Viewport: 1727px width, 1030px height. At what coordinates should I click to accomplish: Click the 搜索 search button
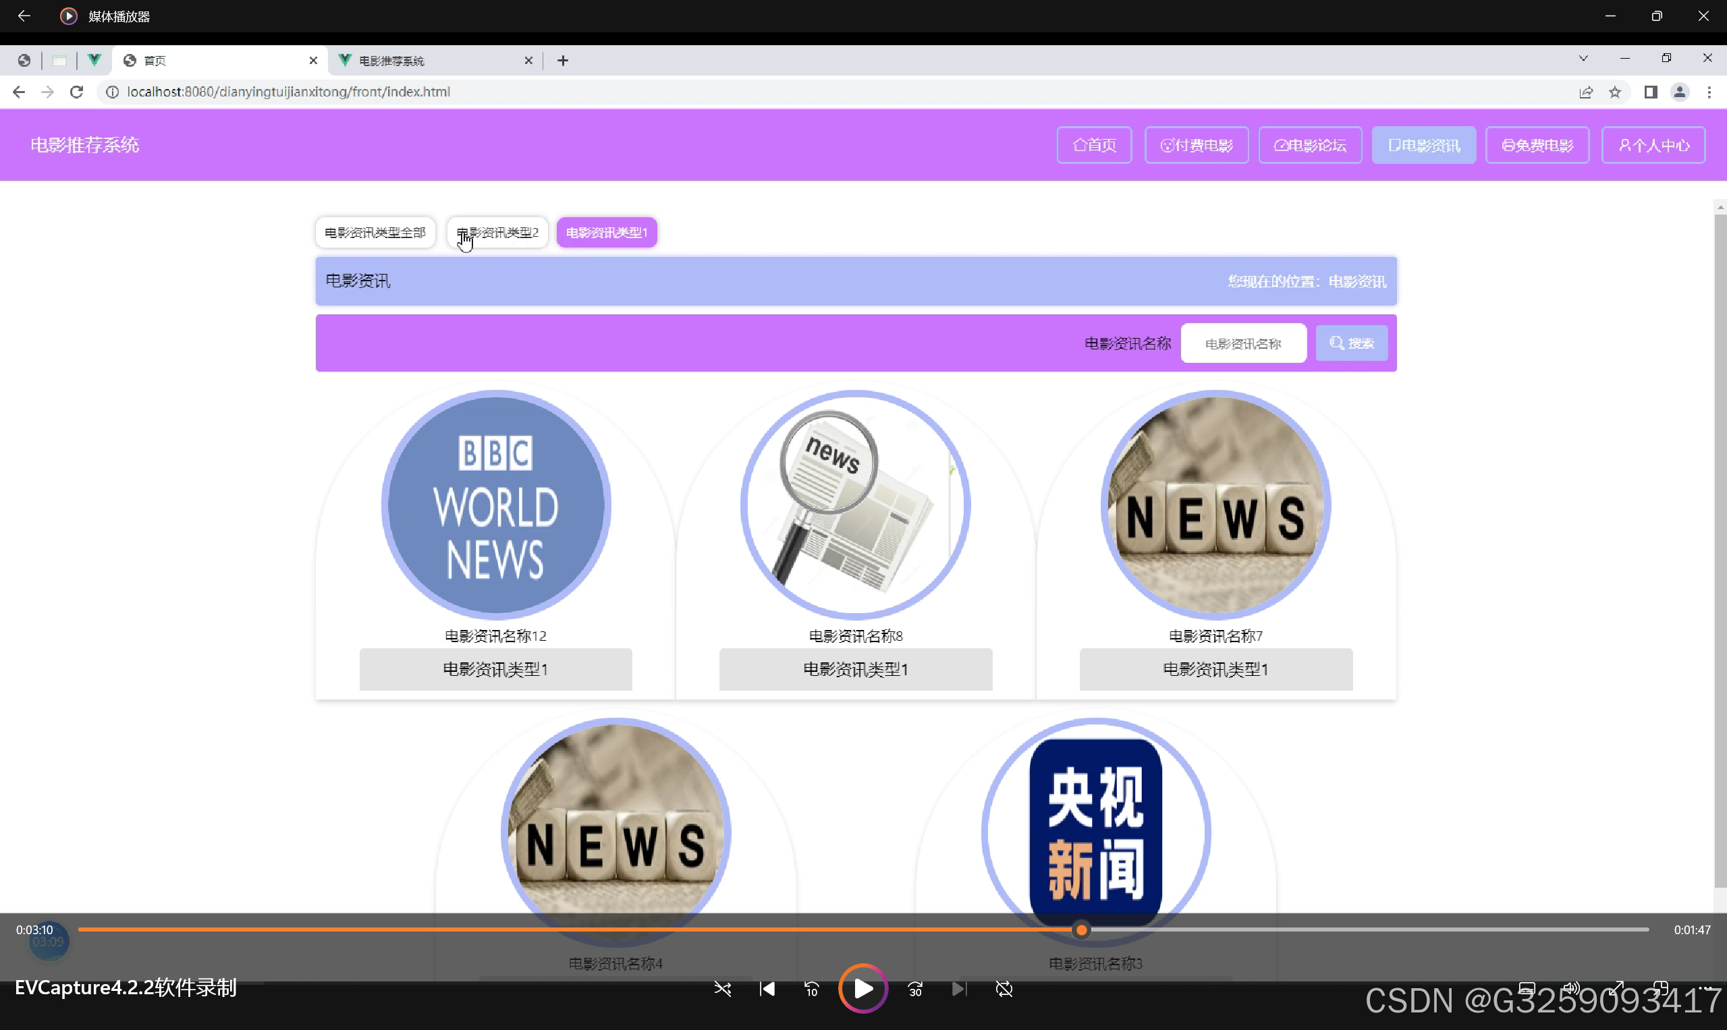pos(1351,343)
